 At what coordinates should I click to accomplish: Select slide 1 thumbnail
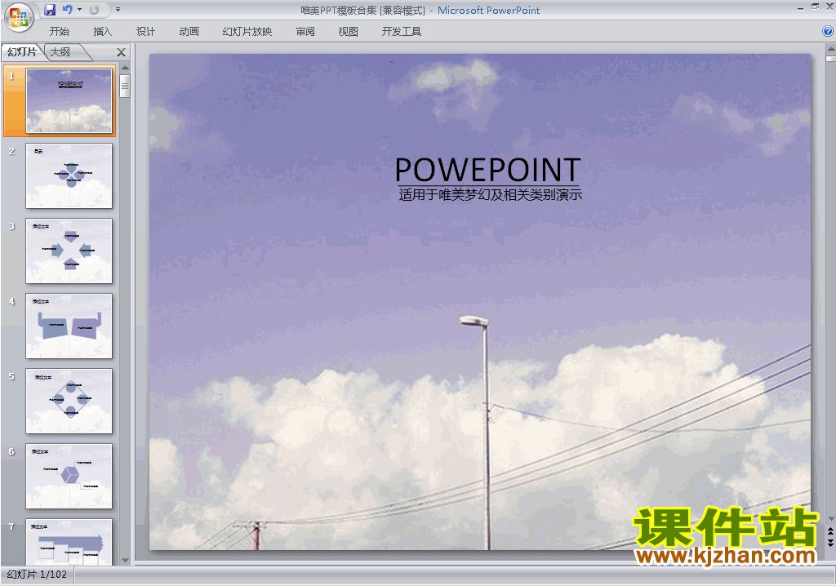(x=69, y=100)
